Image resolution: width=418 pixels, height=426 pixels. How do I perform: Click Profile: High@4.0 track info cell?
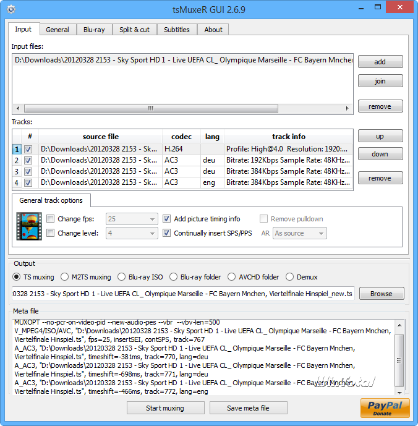289,149
